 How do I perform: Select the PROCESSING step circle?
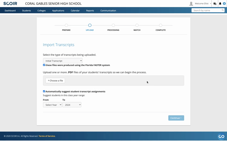coord(113,25)
